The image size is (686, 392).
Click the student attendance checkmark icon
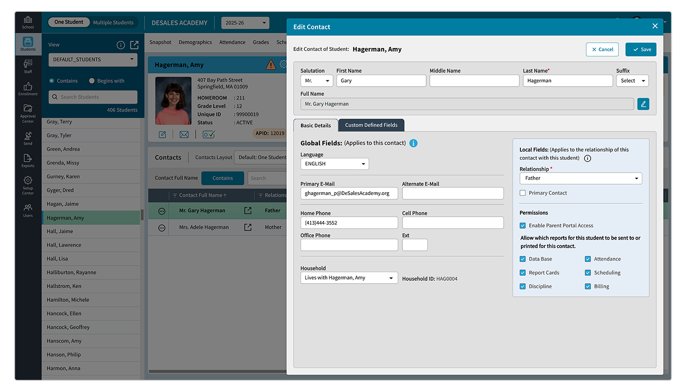(209, 134)
